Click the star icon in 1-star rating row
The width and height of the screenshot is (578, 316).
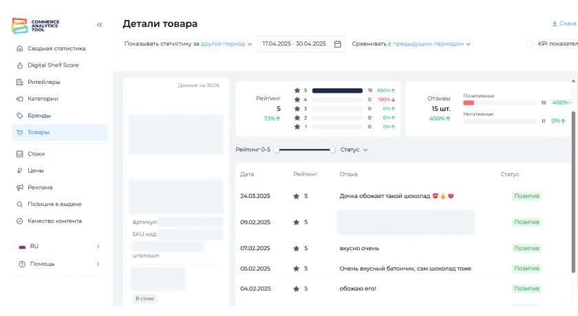pyautogui.click(x=297, y=127)
